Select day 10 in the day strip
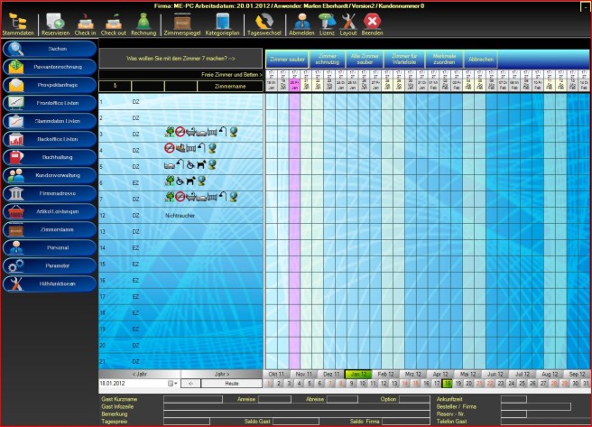Viewport: 592px width, 427px height. tap(363, 384)
